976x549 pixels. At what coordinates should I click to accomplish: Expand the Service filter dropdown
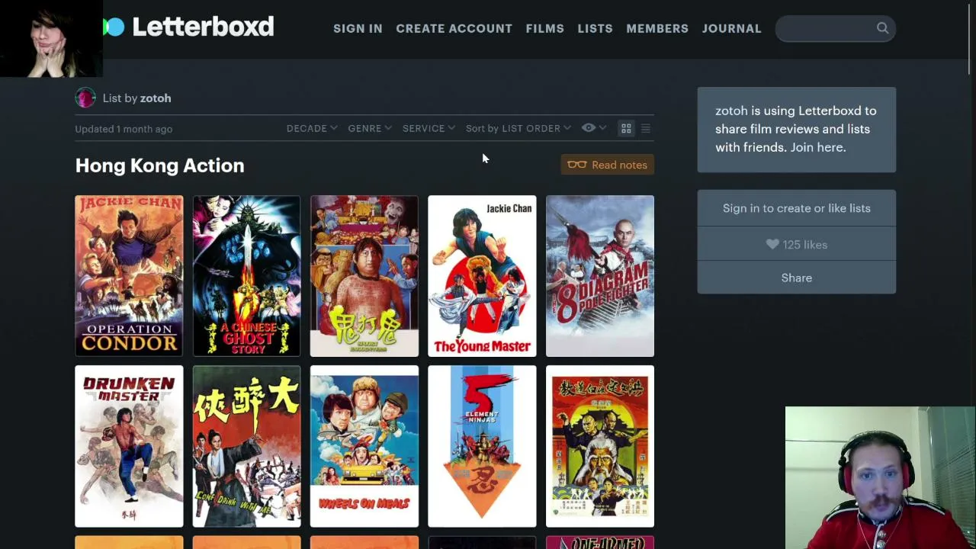coord(429,128)
